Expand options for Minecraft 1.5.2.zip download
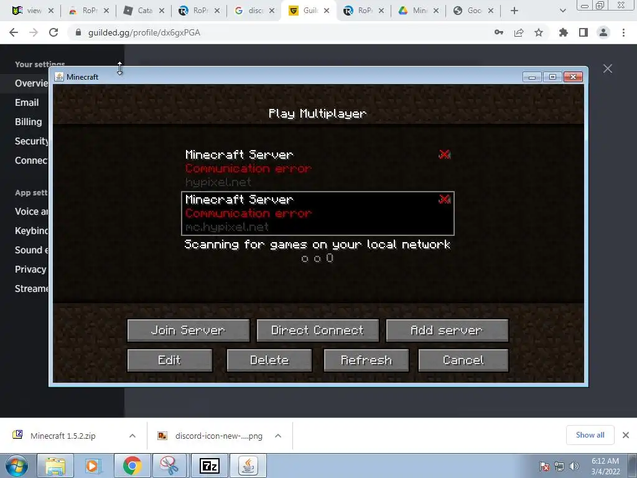This screenshot has width=637, height=478. (133, 436)
